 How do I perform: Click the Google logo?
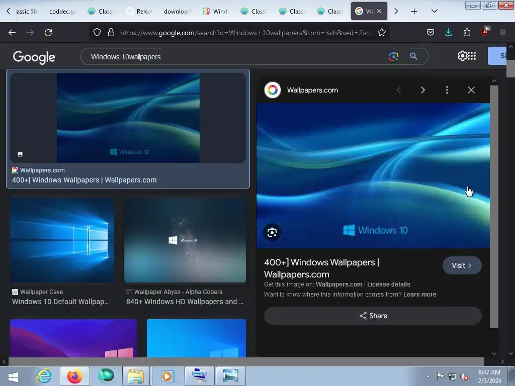click(34, 57)
